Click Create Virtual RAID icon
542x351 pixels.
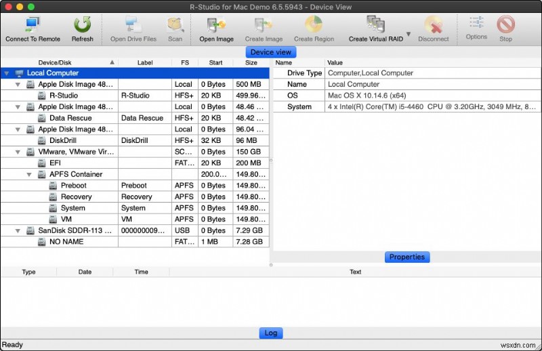(376, 25)
